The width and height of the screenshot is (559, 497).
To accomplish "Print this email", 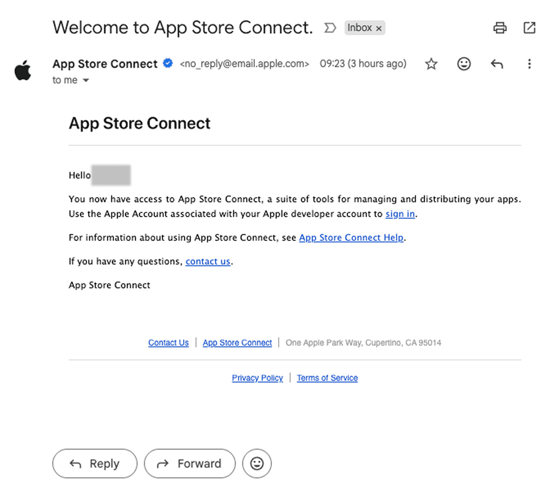I will [500, 28].
